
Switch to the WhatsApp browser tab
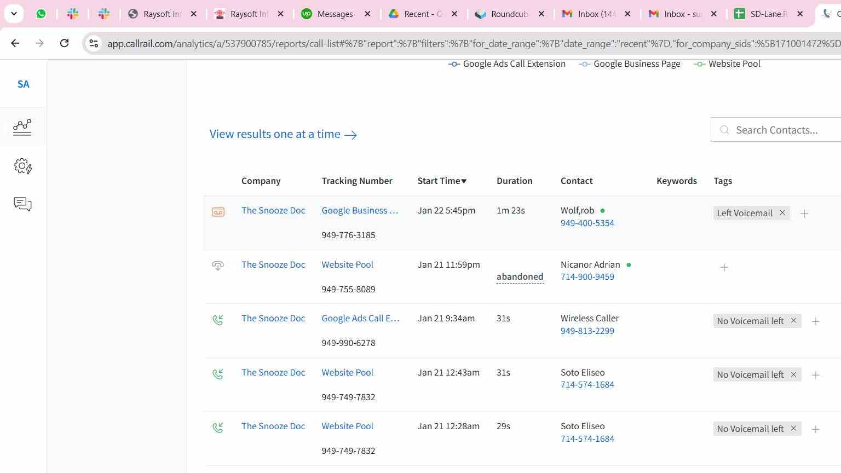(41, 14)
